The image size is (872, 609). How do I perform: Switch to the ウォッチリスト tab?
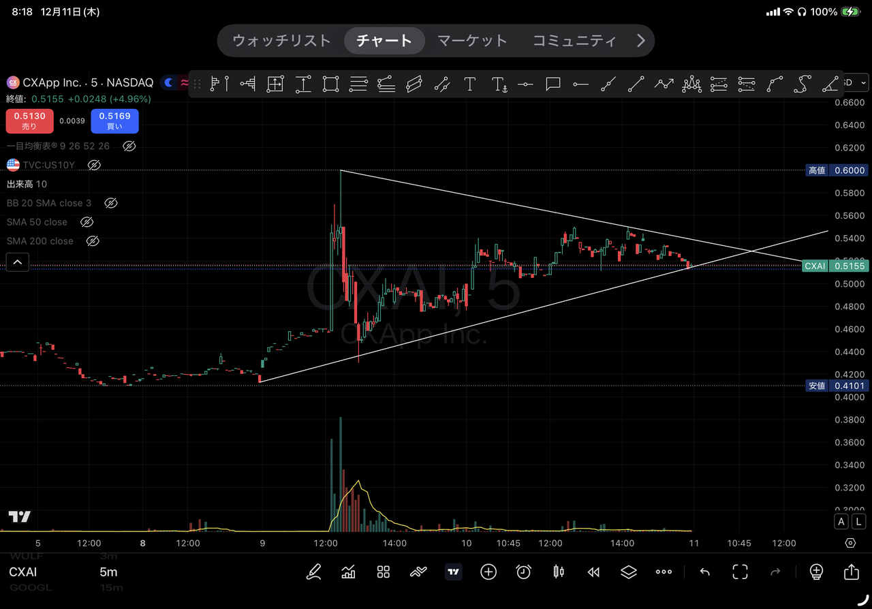(x=281, y=41)
